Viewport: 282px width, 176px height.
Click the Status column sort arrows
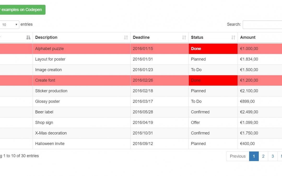(x=233, y=37)
